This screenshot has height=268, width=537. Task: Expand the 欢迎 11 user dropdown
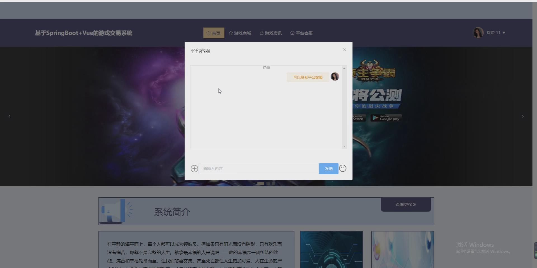[x=496, y=33]
